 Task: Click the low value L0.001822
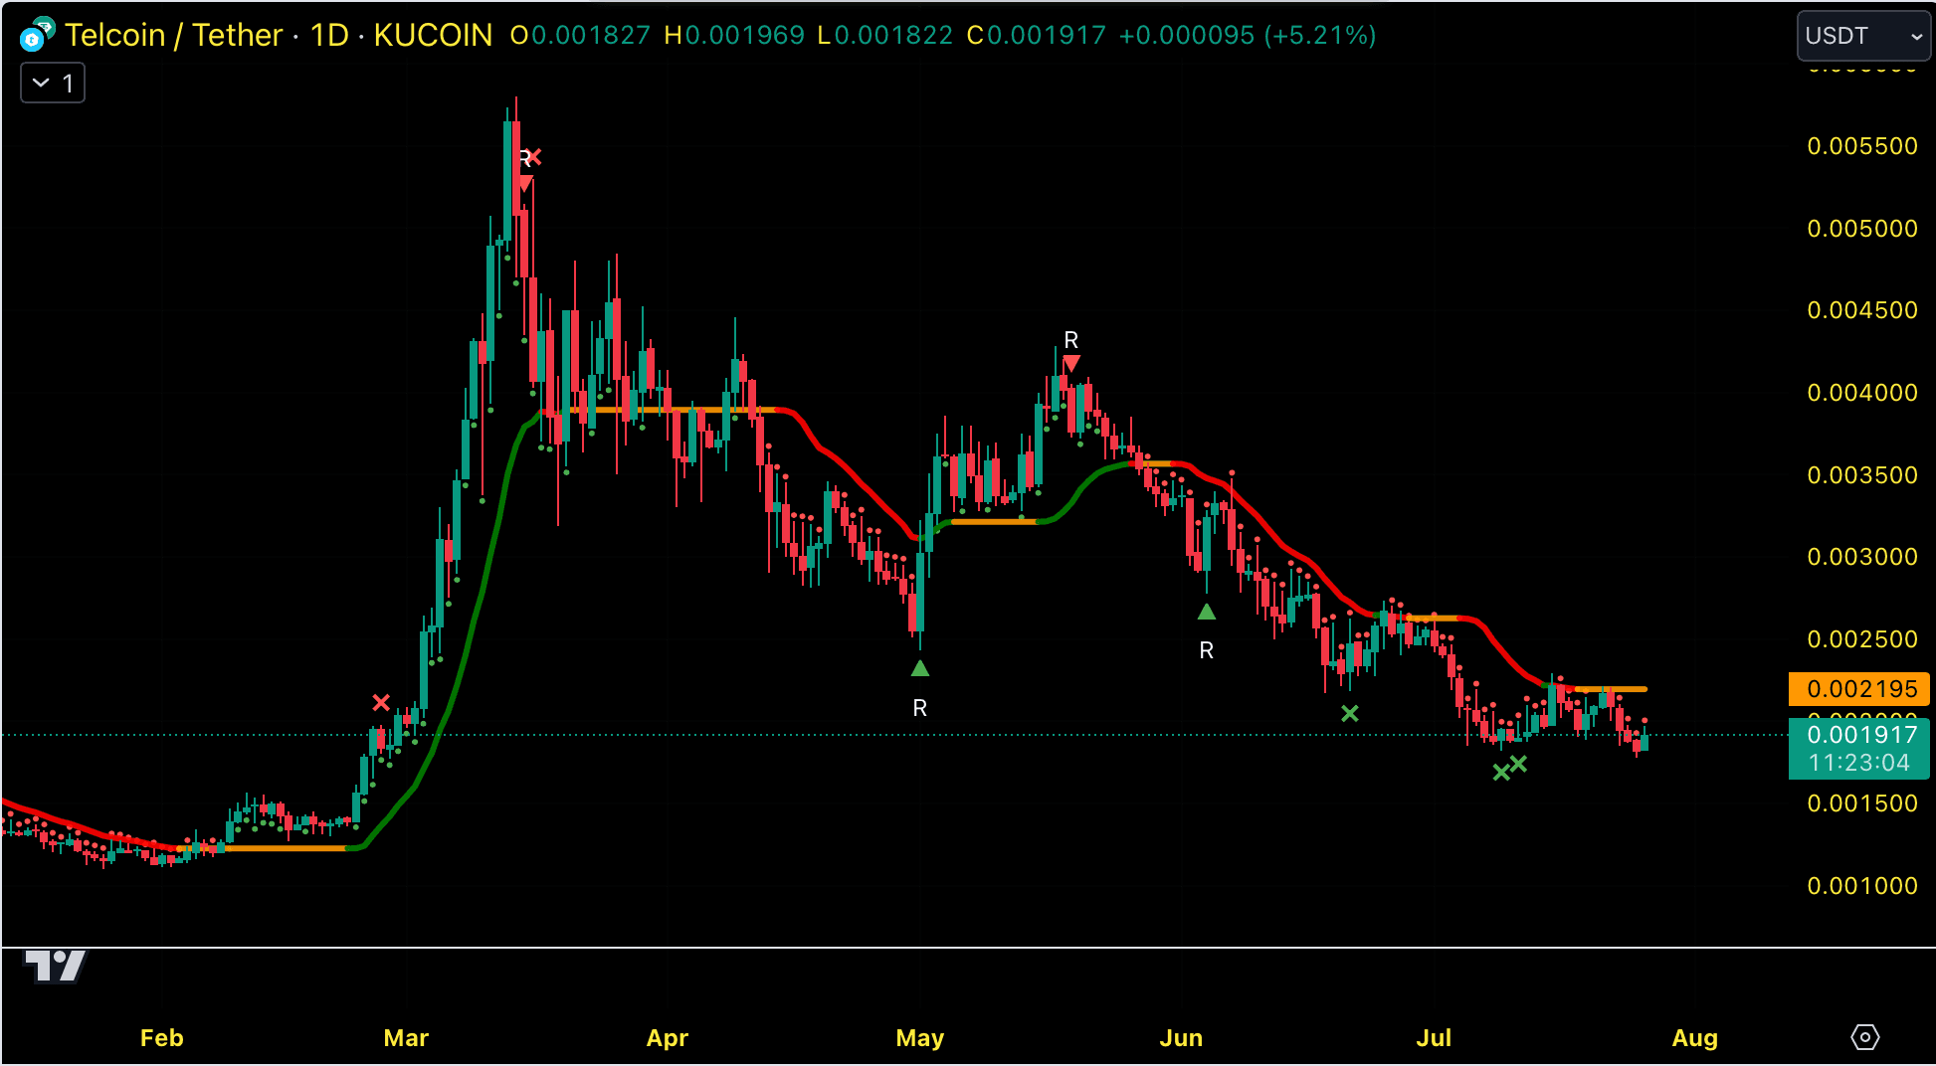pyautogui.click(x=885, y=36)
